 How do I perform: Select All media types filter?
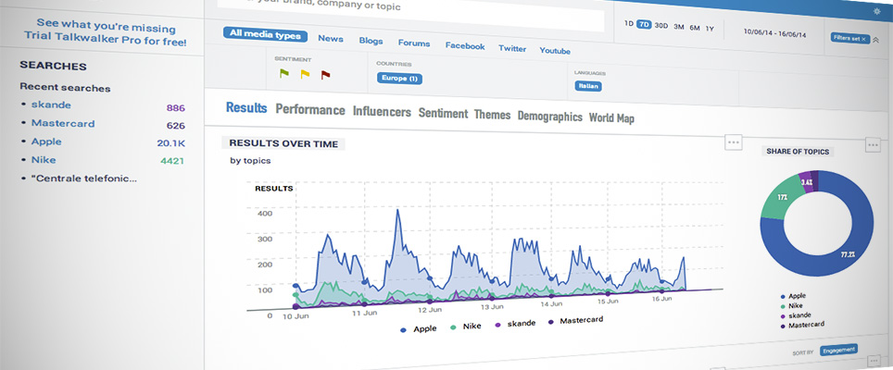[265, 34]
